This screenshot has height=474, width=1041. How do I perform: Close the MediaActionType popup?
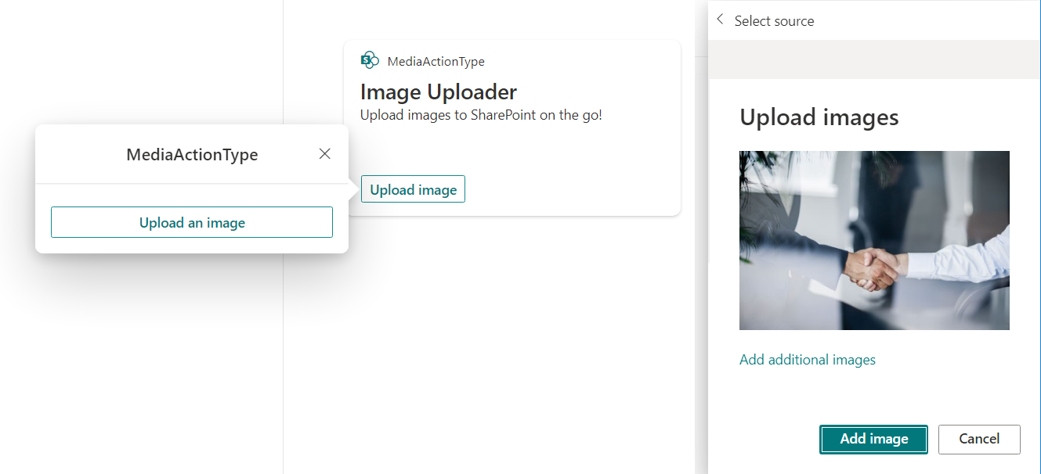[x=325, y=154]
